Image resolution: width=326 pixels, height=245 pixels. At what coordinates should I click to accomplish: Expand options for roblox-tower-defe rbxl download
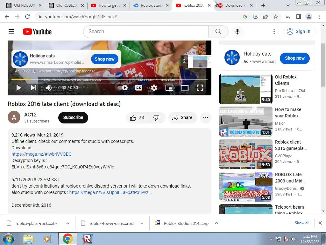click(x=142, y=223)
